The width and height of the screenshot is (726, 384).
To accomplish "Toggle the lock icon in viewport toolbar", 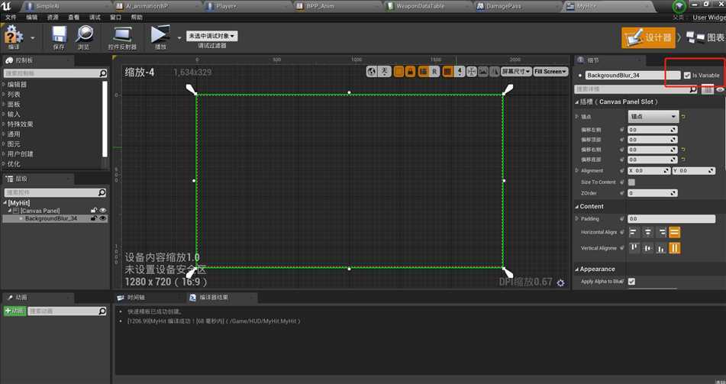I will (x=410, y=71).
